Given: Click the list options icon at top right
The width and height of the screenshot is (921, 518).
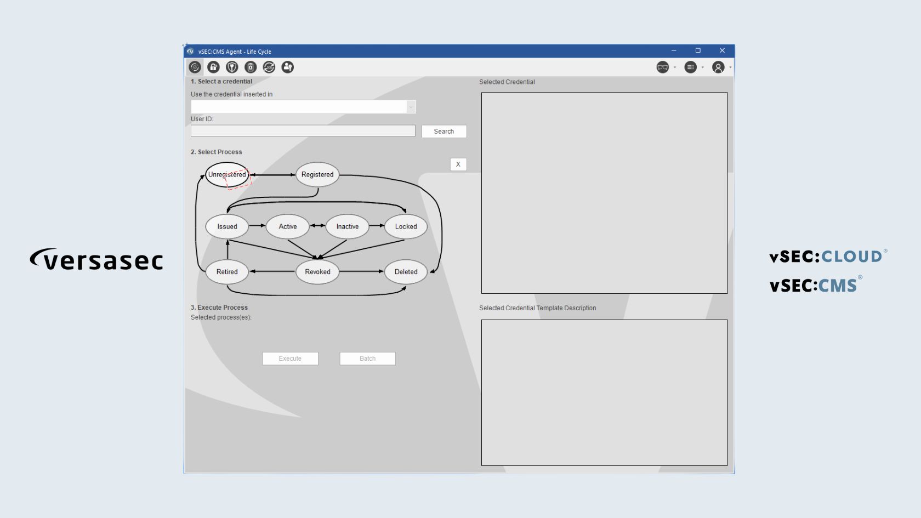Looking at the screenshot, I should pyautogui.click(x=690, y=67).
